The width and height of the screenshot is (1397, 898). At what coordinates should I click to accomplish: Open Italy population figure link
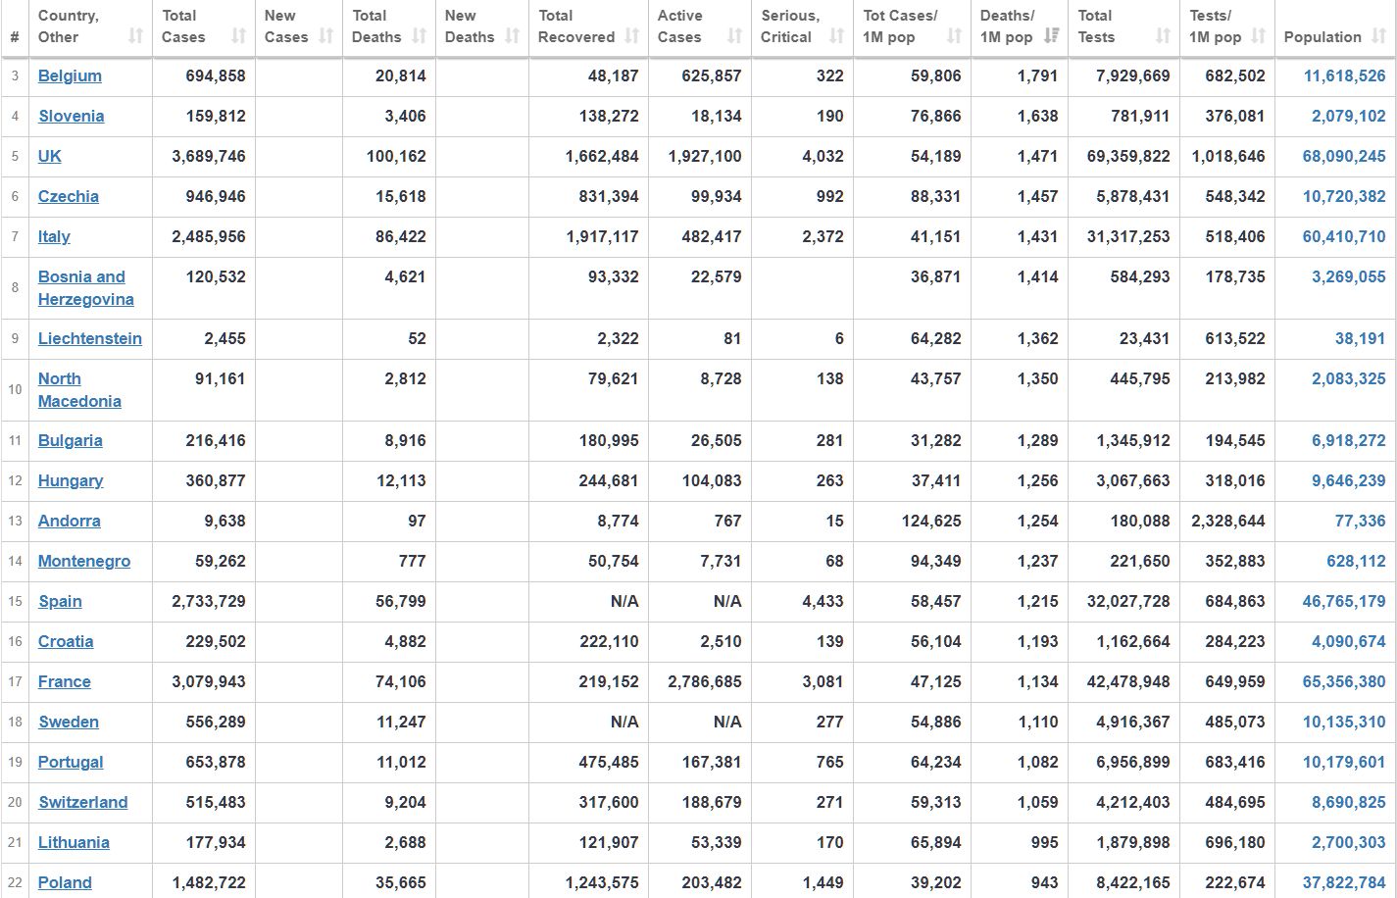1343,236
